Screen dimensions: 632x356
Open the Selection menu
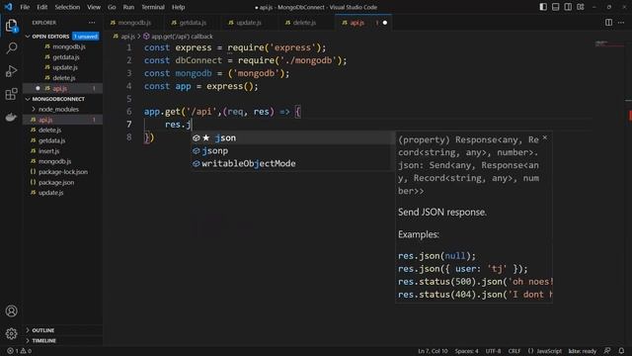point(67,7)
